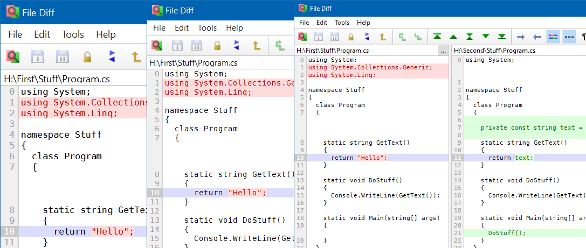Click the padlock icon in right window

click(350, 37)
